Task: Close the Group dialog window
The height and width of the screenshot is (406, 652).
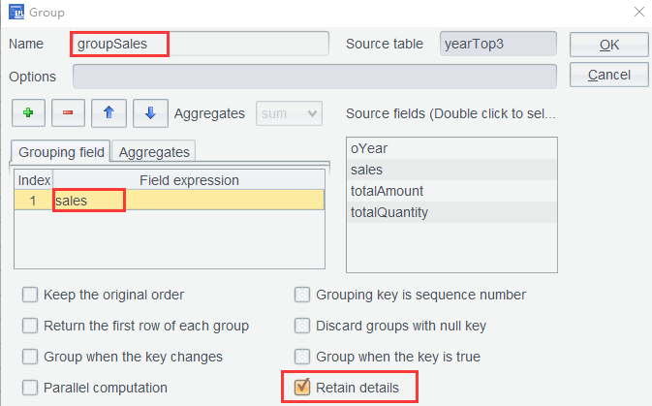Action: point(637,13)
